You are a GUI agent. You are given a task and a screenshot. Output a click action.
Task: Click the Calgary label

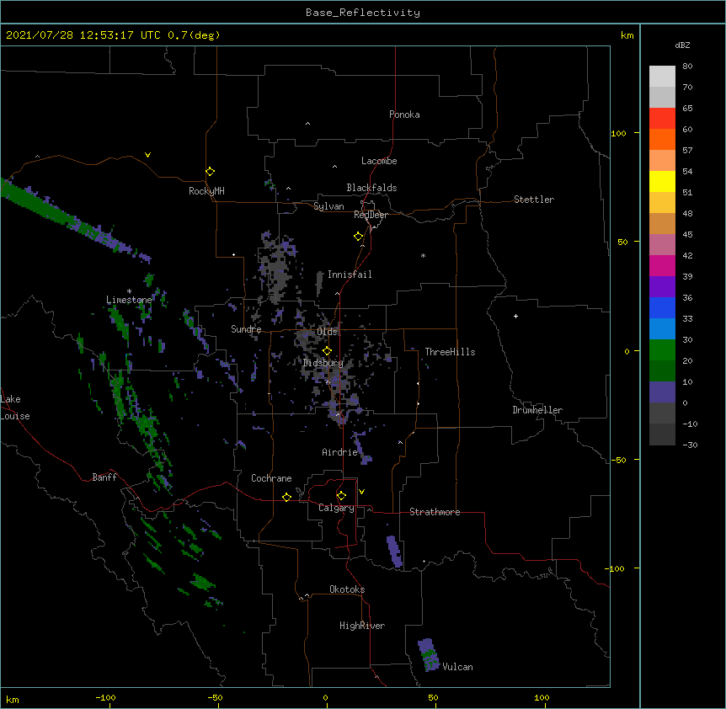point(336,508)
